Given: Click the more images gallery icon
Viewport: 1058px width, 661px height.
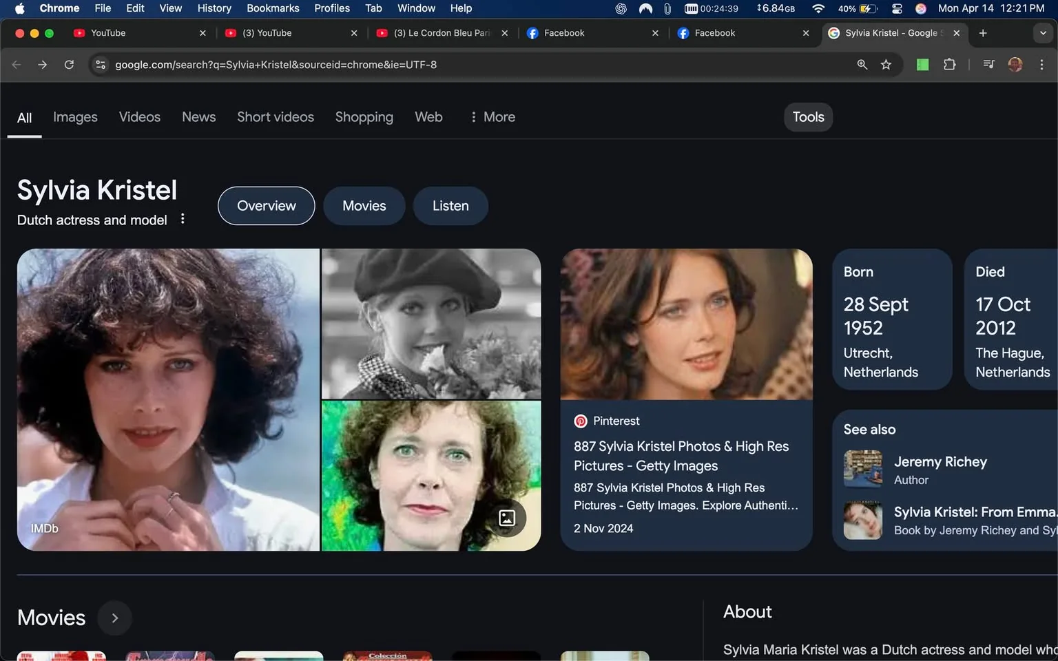Looking at the screenshot, I should point(507,518).
